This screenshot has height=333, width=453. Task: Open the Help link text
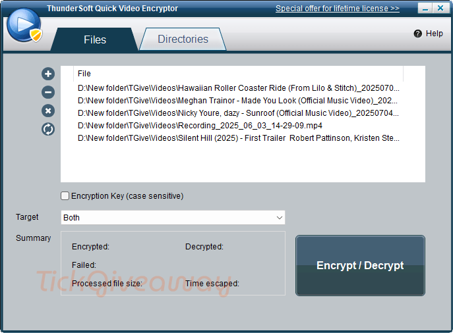(435, 34)
